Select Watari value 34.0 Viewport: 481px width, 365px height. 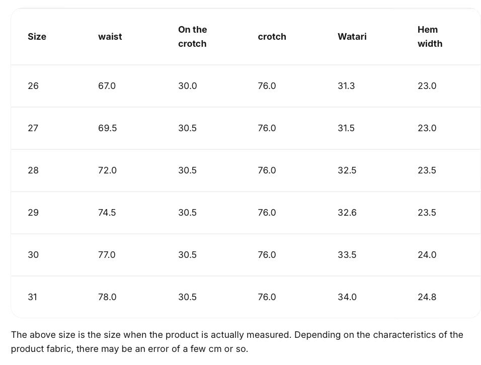(x=347, y=297)
